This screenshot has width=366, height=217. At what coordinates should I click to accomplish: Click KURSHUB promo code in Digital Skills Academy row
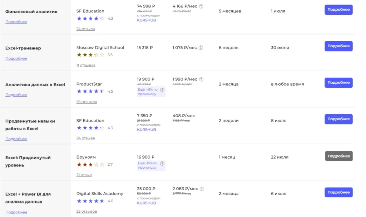click(146, 203)
